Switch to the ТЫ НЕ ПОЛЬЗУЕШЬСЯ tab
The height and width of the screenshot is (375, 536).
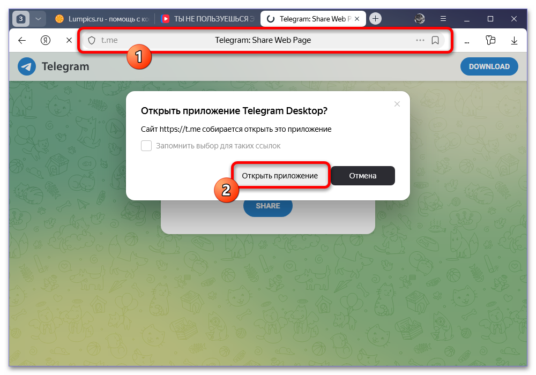[x=208, y=19]
